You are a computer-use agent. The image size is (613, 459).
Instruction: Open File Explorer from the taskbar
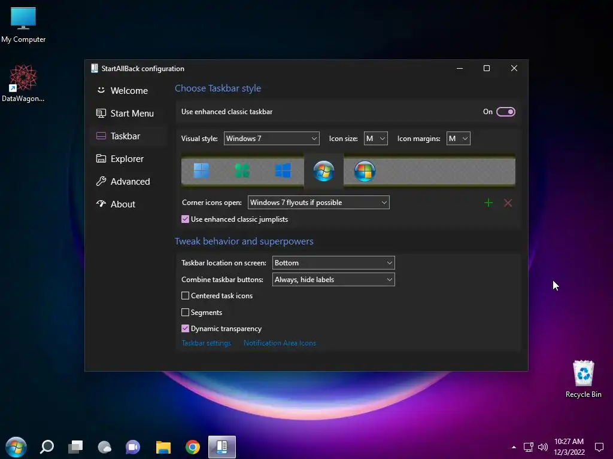pos(163,447)
